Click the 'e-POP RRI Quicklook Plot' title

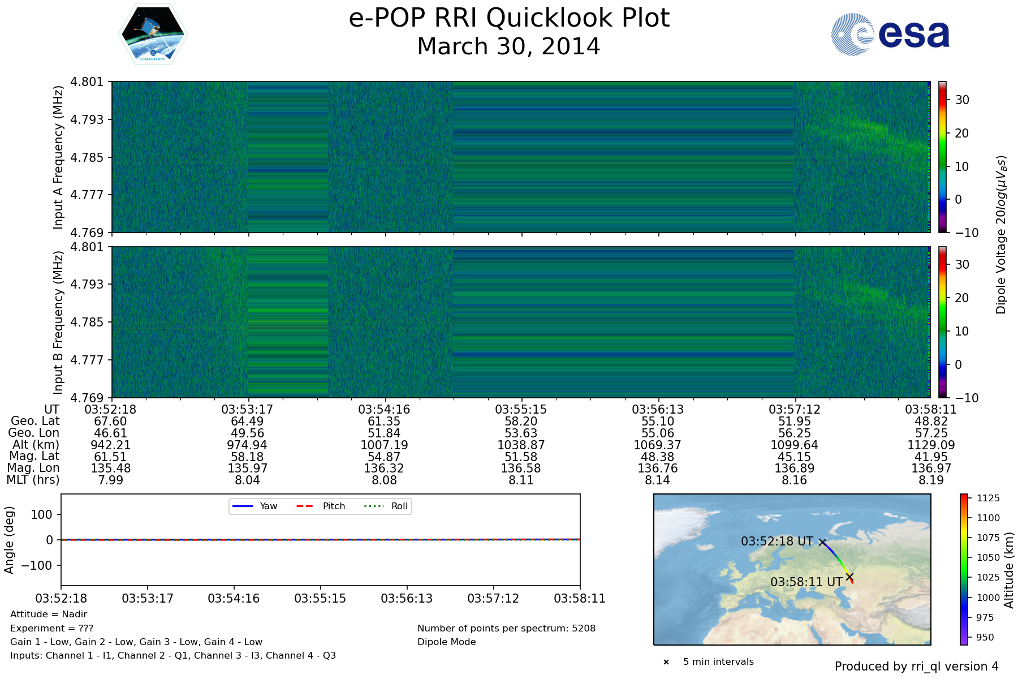509,18
